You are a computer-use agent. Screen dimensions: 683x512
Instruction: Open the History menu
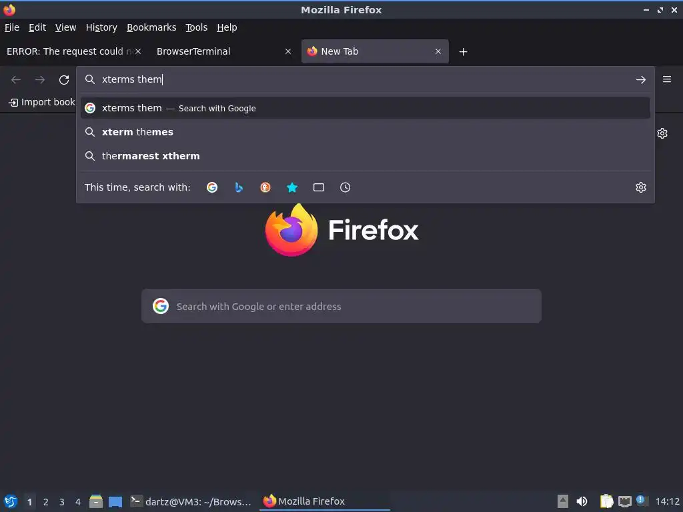[101, 27]
